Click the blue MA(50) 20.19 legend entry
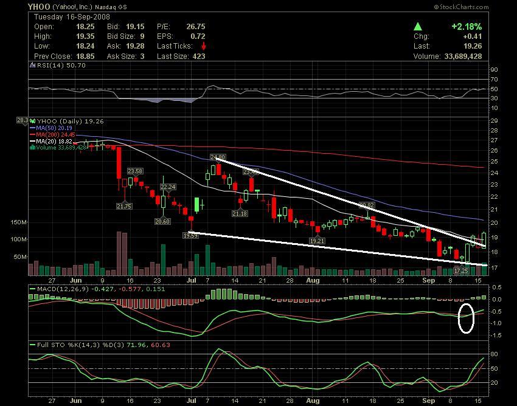The height and width of the screenshot is (406, 517). pos(51,128)
